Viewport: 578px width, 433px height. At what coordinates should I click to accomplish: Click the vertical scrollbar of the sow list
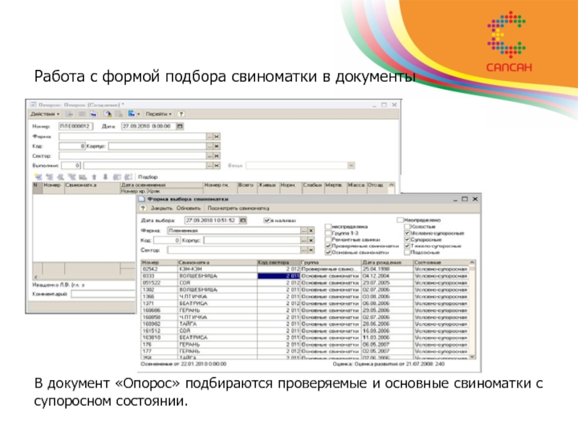pos(474,310)
